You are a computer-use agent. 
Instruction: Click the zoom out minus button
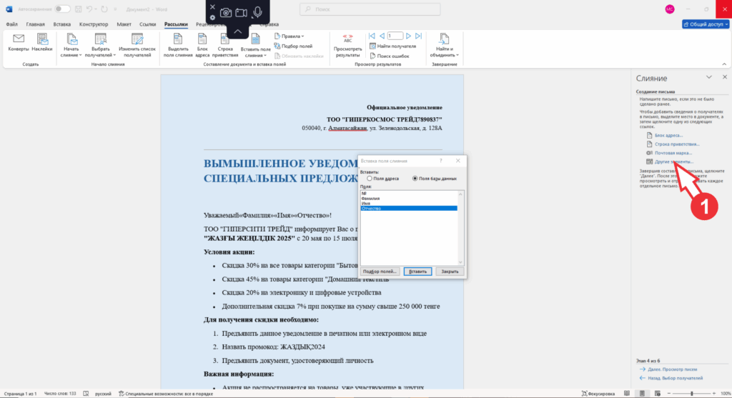pos(669,394)
